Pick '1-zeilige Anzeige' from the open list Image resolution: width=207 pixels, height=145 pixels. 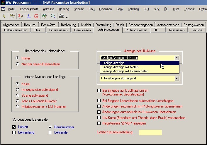point(113,63)
